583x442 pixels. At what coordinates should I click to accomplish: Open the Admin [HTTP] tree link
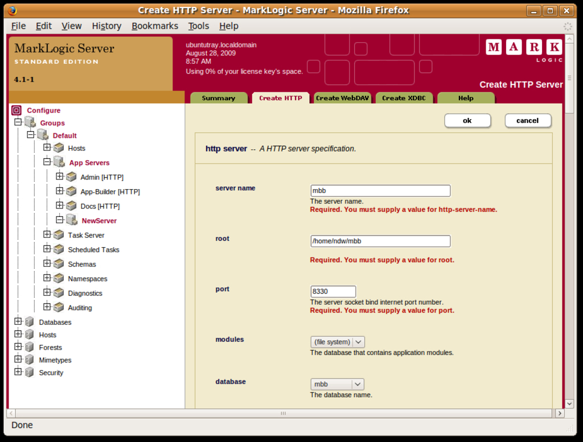(x=102, y=177)
